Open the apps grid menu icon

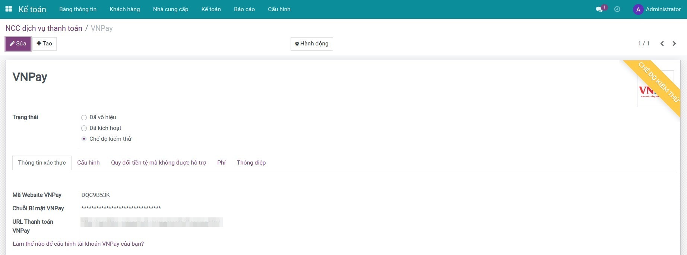point(9,9)
